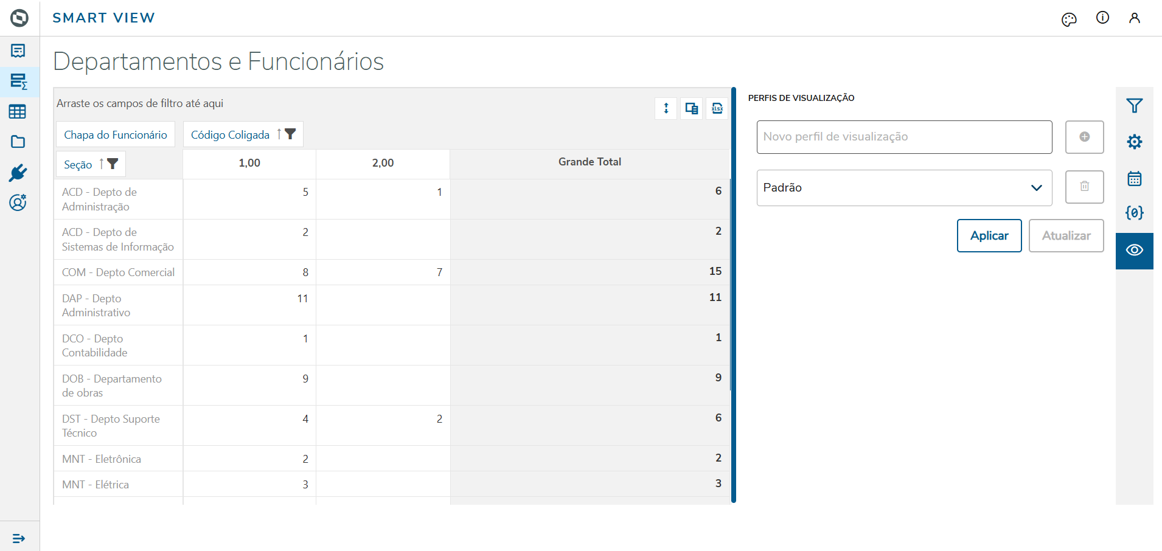Click the SMART VIEW title link
This screenshot has height=551, width=1162.
(103, 18)
